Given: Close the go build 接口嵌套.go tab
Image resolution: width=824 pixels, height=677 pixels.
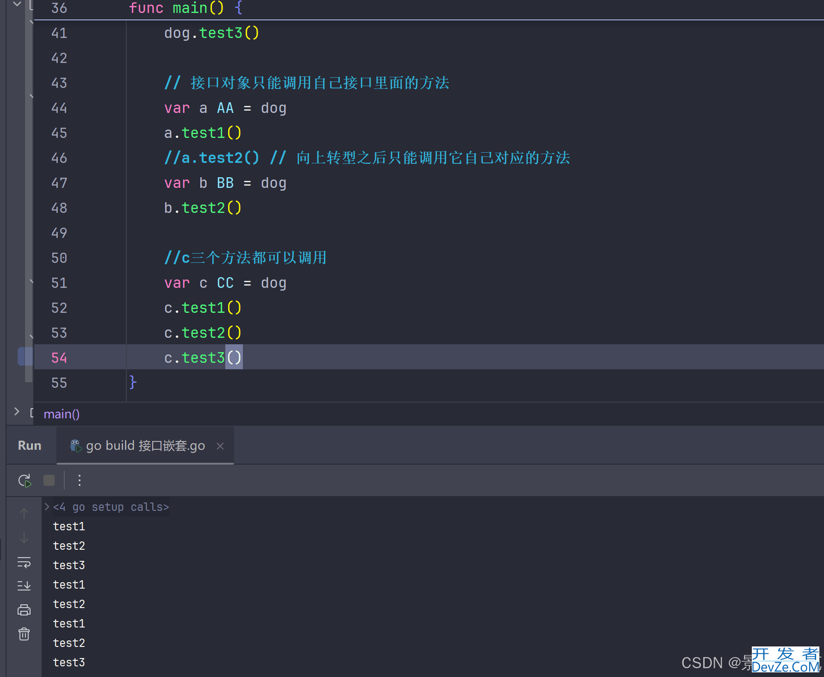Looking at the screenshot, I should point(220,446).
